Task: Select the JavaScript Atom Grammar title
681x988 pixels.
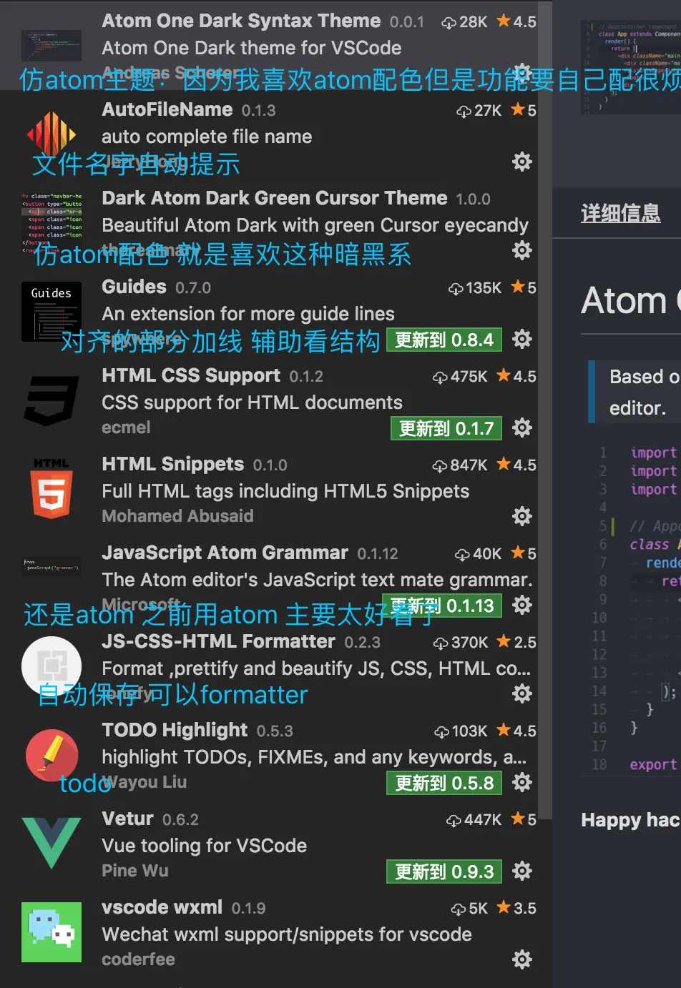Action: (x=225, y=553)
